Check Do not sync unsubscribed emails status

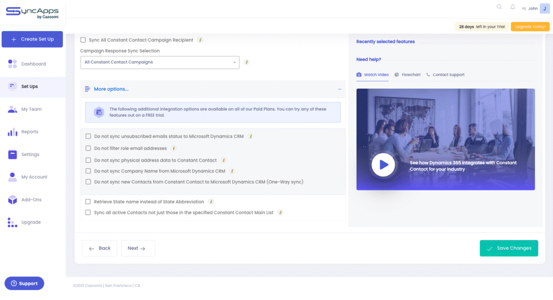click(88, 136)
